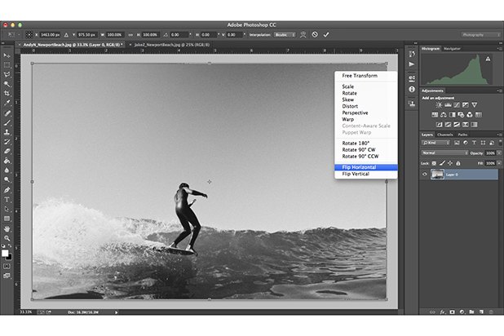Image resolution: width=504 pixels, height=336 pixels.
Task: Select the Eyedropper tool
Action: click(7, 103)
